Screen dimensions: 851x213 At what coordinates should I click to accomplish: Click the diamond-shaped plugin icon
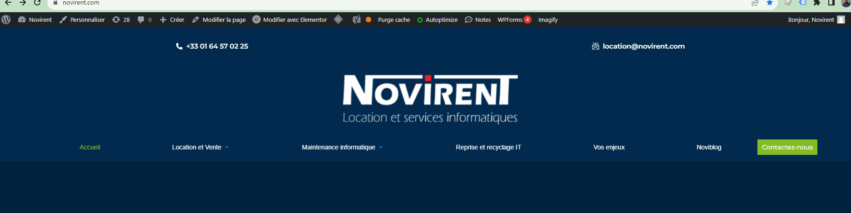pyautogui.click(x=338, y=20)
